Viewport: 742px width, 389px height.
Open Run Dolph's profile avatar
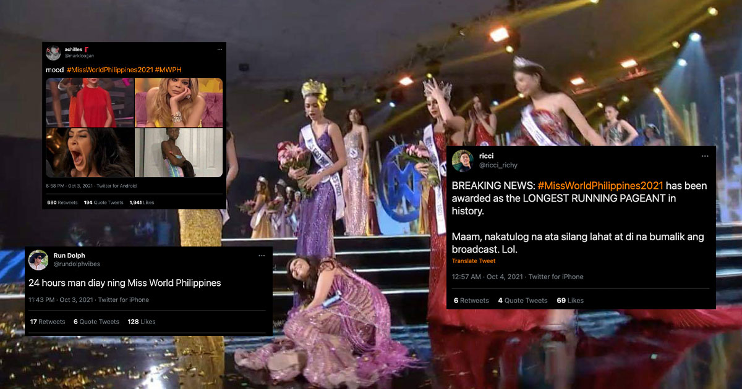[x=38, y=259]
